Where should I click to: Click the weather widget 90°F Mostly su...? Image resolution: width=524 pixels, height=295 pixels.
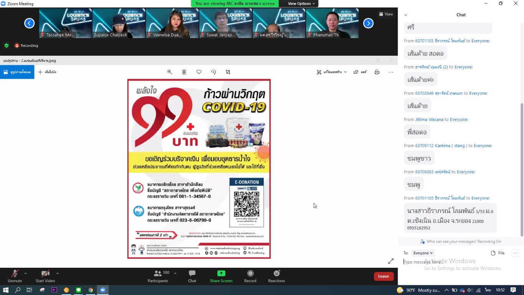pos(419,290)
